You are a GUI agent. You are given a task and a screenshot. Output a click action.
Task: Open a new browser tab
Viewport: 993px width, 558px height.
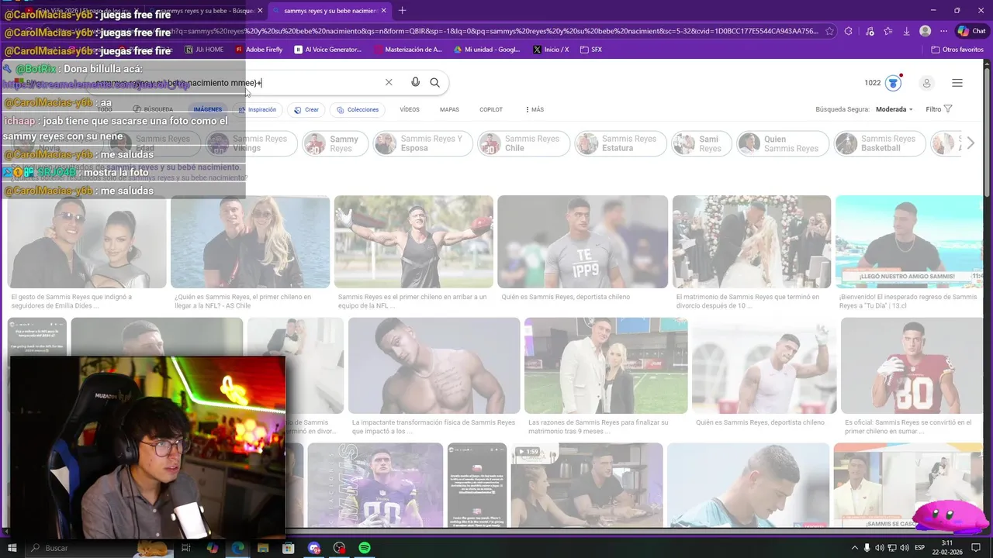point(402,11)
